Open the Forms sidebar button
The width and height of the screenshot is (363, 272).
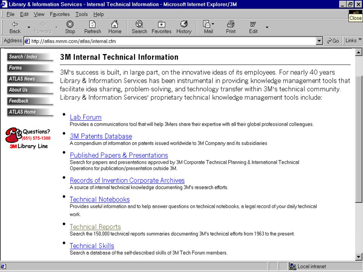pyautogui.click(x=30, y=68)
